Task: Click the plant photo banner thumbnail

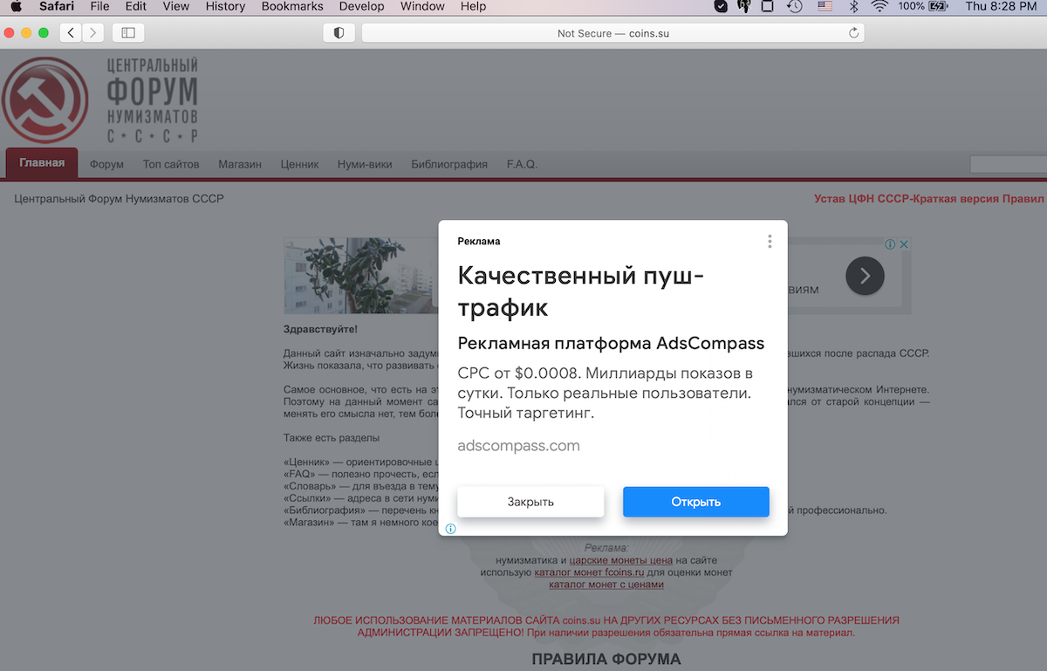Action: pyautogui.click(x=360, y=276)
